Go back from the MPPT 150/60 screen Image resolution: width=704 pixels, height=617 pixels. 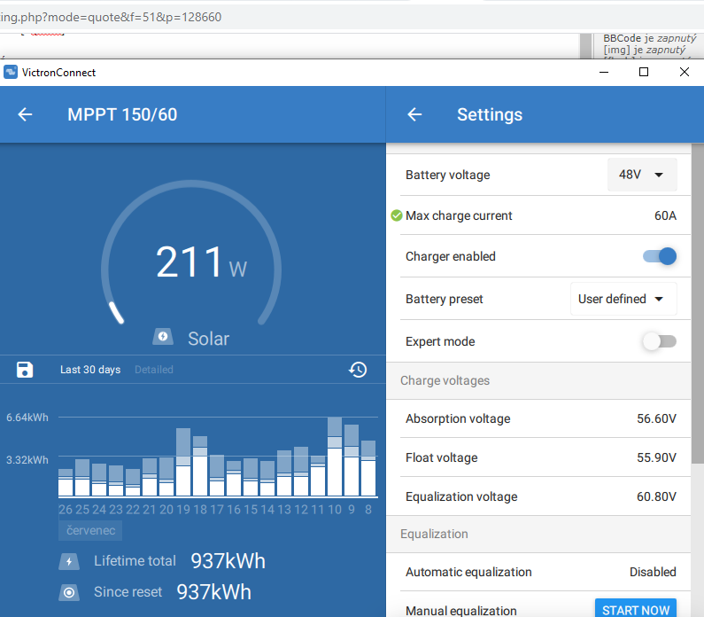tap(25, 114)
